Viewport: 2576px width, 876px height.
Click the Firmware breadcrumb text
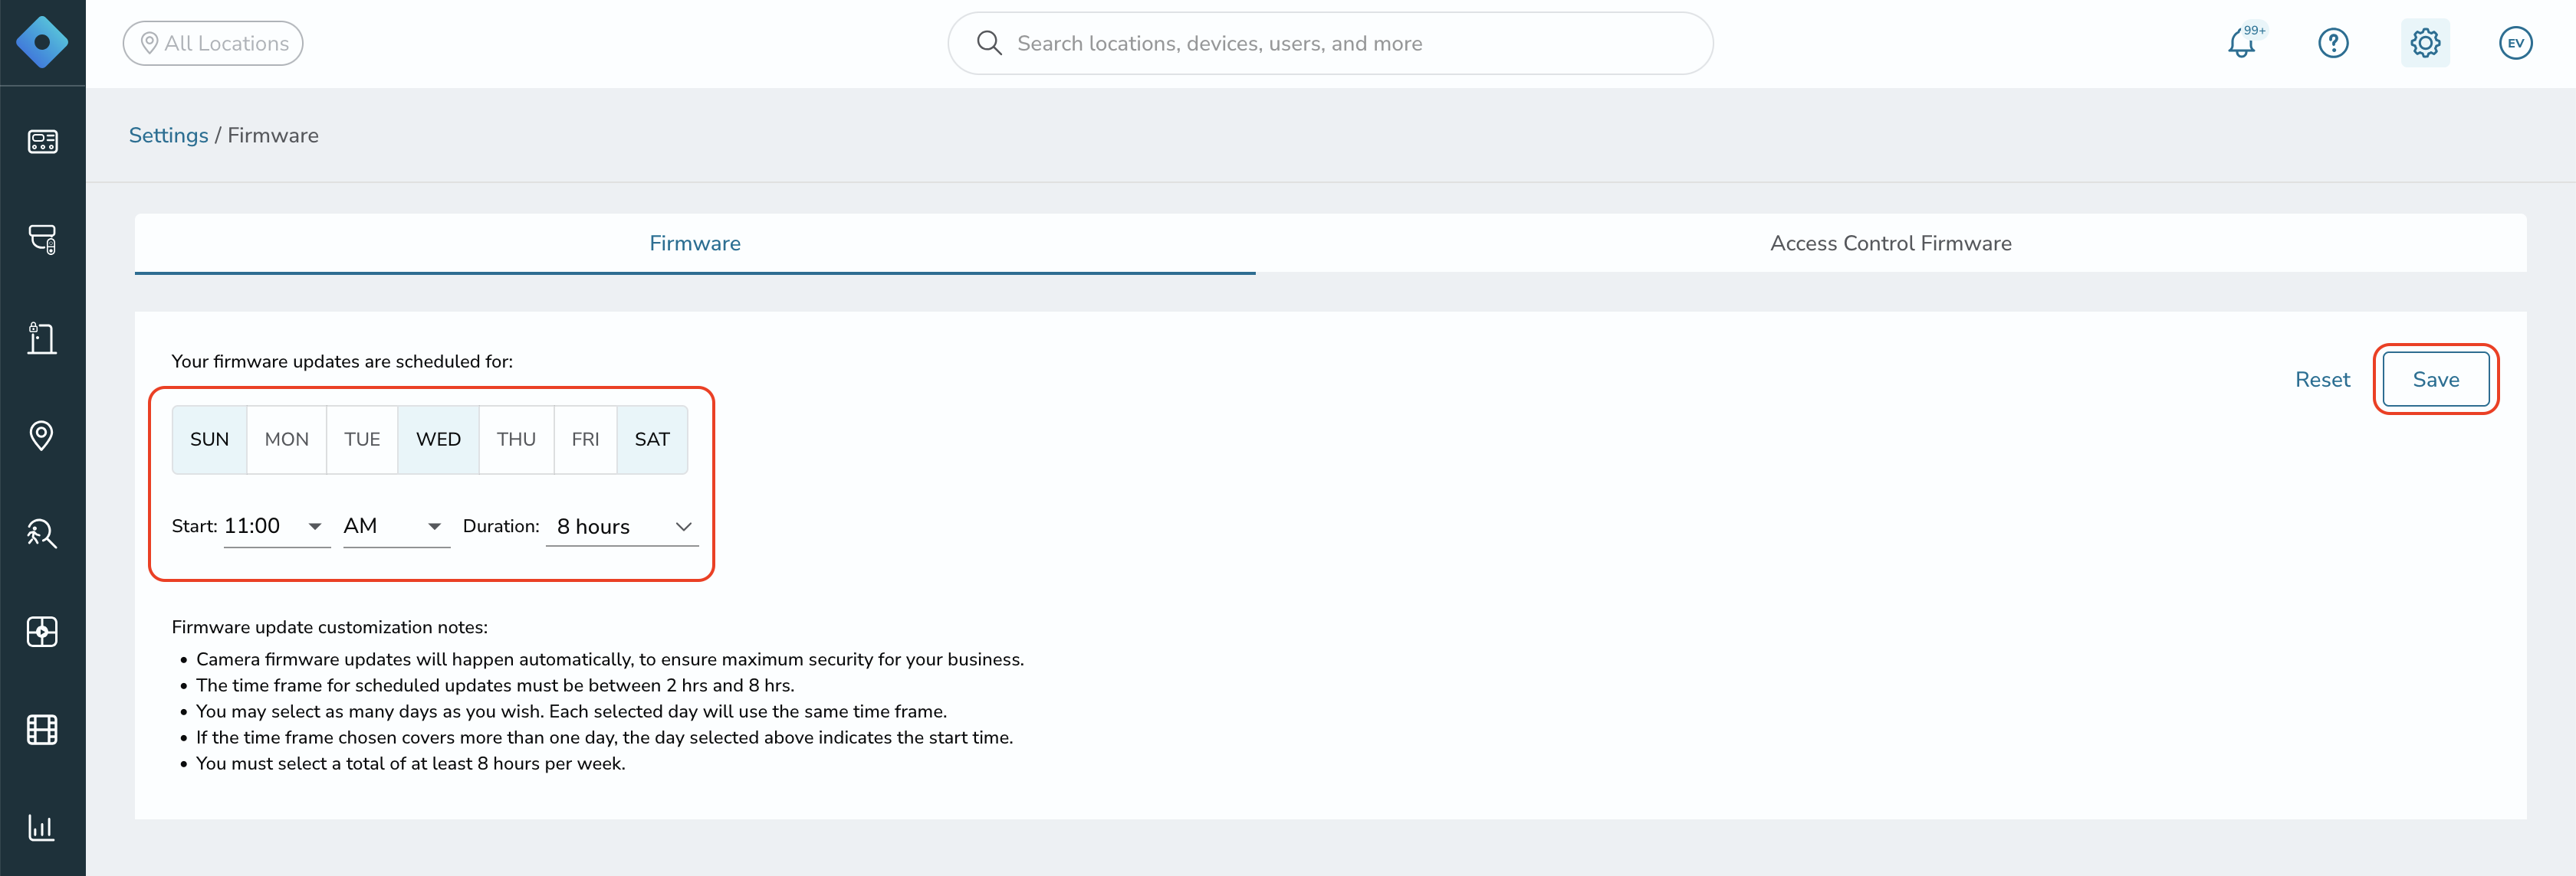273,135
